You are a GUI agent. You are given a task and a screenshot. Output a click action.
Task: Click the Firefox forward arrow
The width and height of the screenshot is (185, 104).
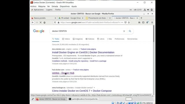pyautogui.click(x=37, y=23)
